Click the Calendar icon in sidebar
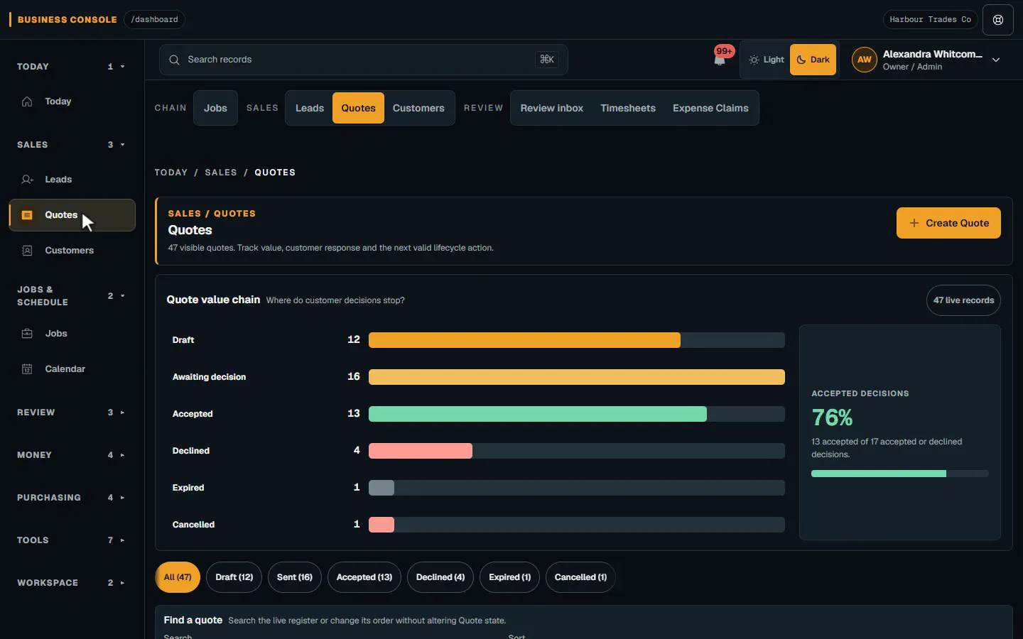The height and width of the screenshot is (639, 1023). coord(27,369)
